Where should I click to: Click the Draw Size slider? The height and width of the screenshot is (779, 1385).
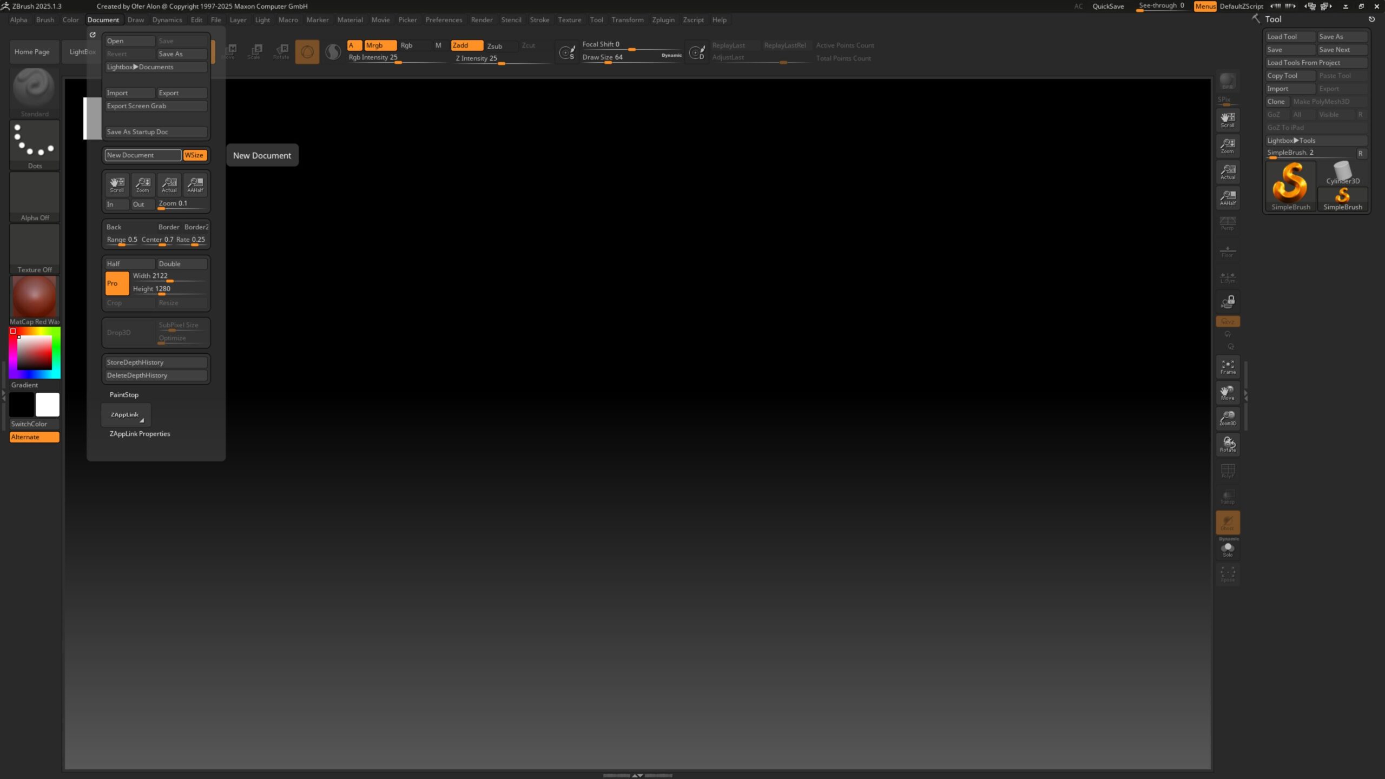[631, 58]
